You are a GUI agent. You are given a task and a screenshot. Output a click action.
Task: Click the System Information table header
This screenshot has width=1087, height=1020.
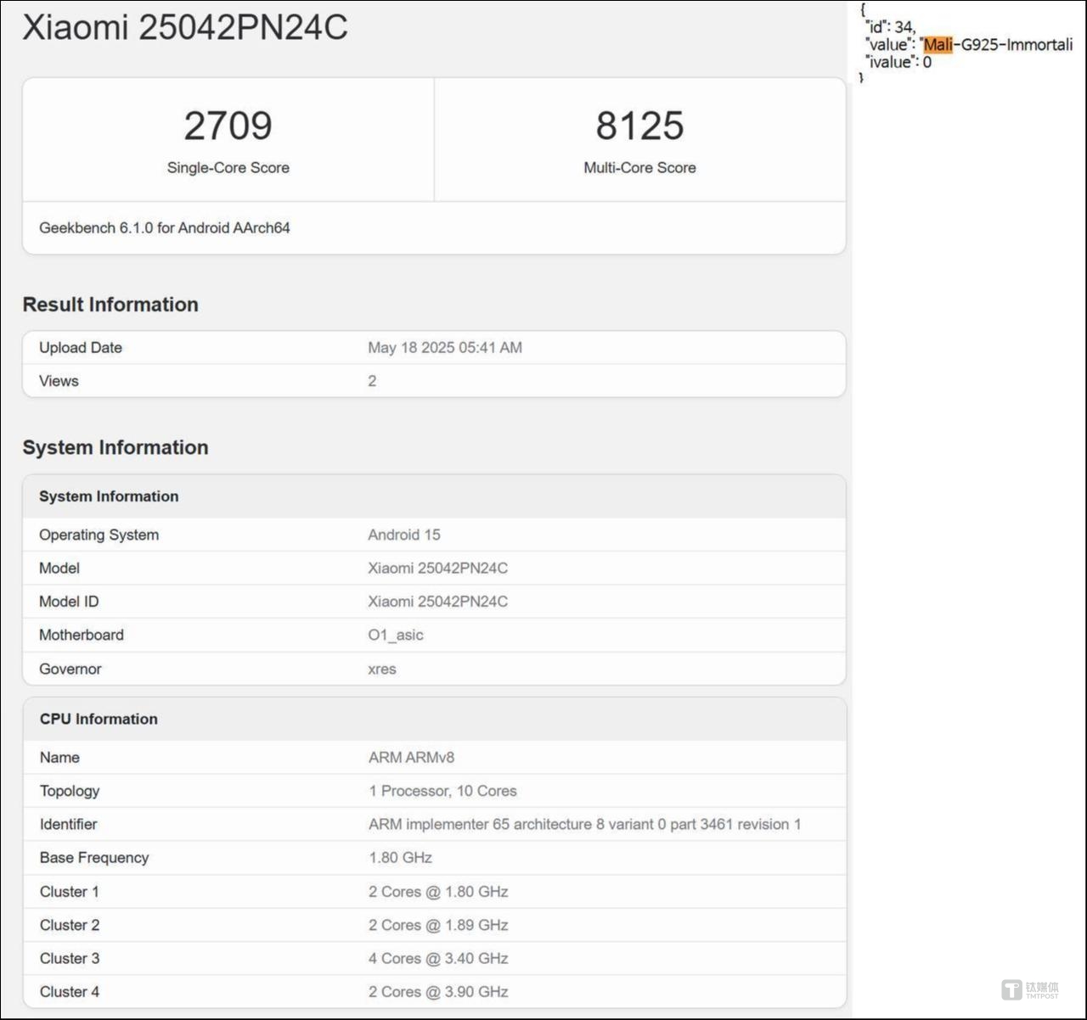point(109,496)
